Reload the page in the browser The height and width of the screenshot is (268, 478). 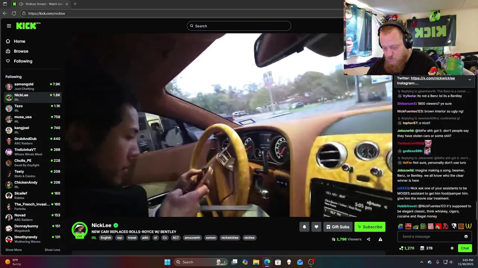pos(14,13)
